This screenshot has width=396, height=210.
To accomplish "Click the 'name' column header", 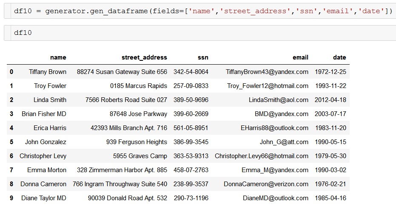I will point(58,57).
